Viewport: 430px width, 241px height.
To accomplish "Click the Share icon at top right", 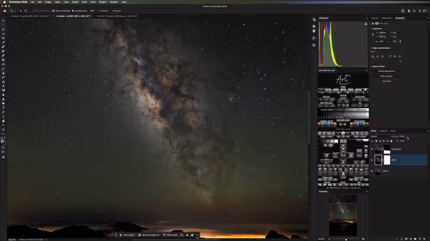I will [403, 11].
